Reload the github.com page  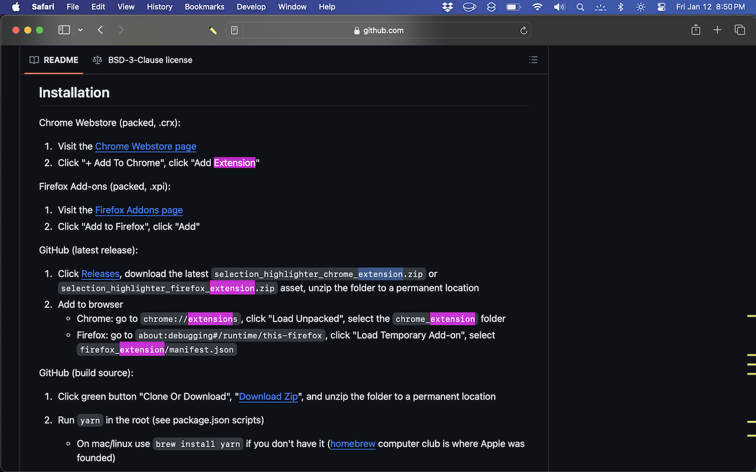click(523, 30)
